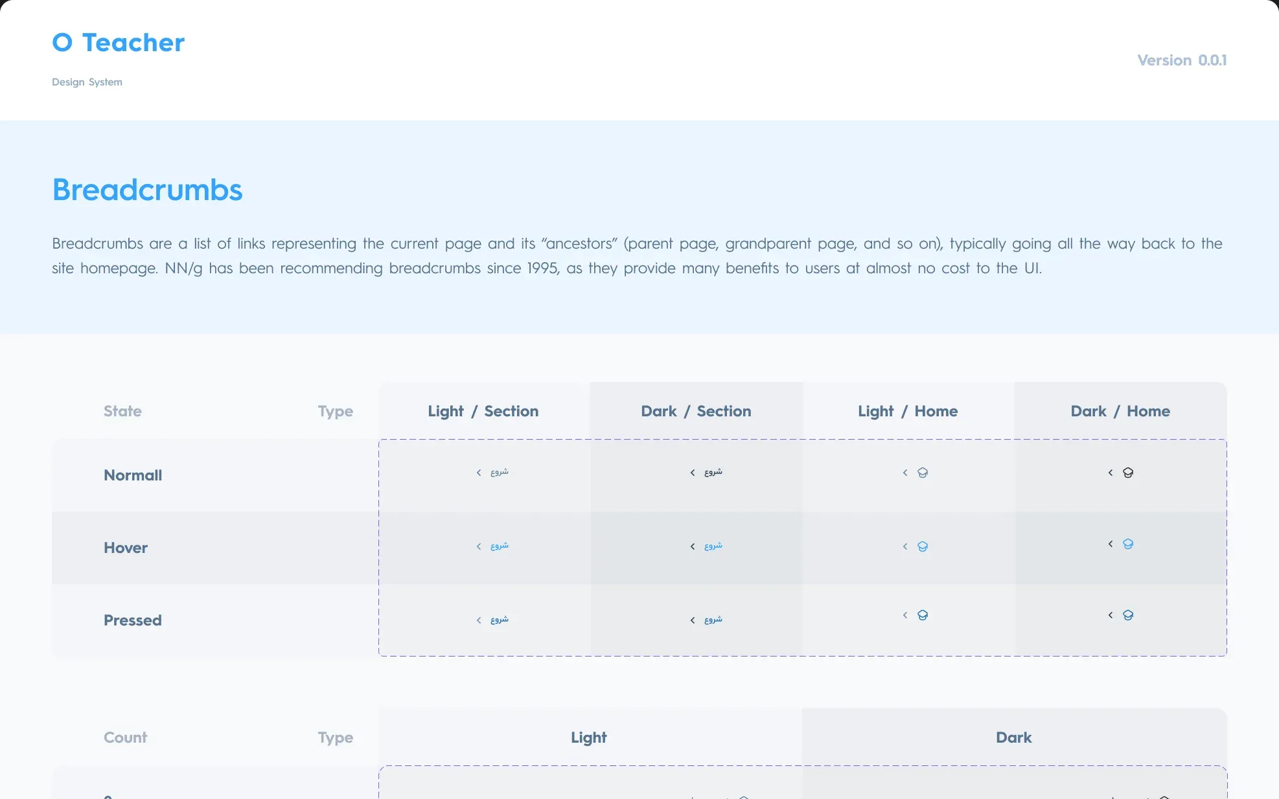Select the Dark / Home column header
This screenshot has height=799, width=1279.
[1120, 411]
